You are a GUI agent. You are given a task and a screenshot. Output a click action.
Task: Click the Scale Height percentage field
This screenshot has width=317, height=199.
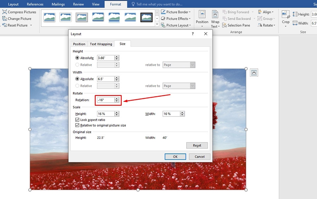[106, 114]
